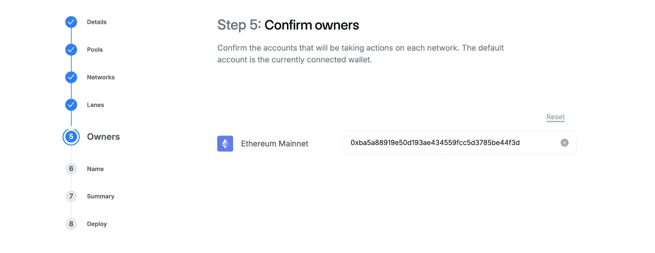The image size is (655, 253).
Task: Click the Reset link
Action: [555, 117]
